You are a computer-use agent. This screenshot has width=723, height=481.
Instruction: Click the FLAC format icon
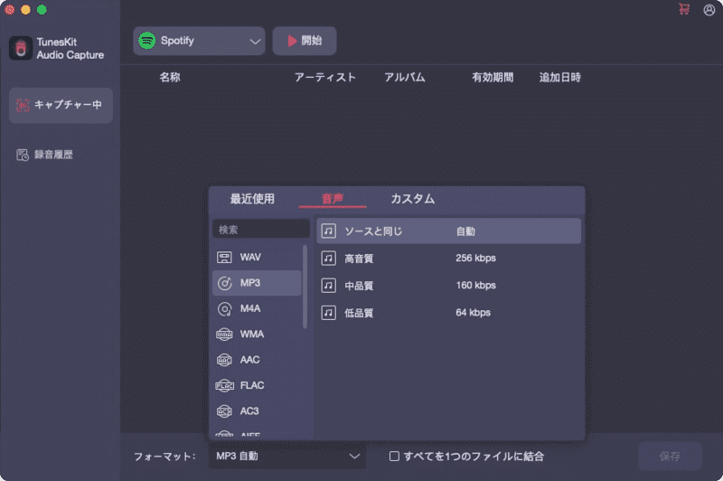(x=224, y=385)
